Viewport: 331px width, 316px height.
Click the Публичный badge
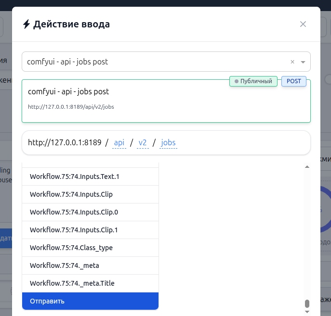253,81
